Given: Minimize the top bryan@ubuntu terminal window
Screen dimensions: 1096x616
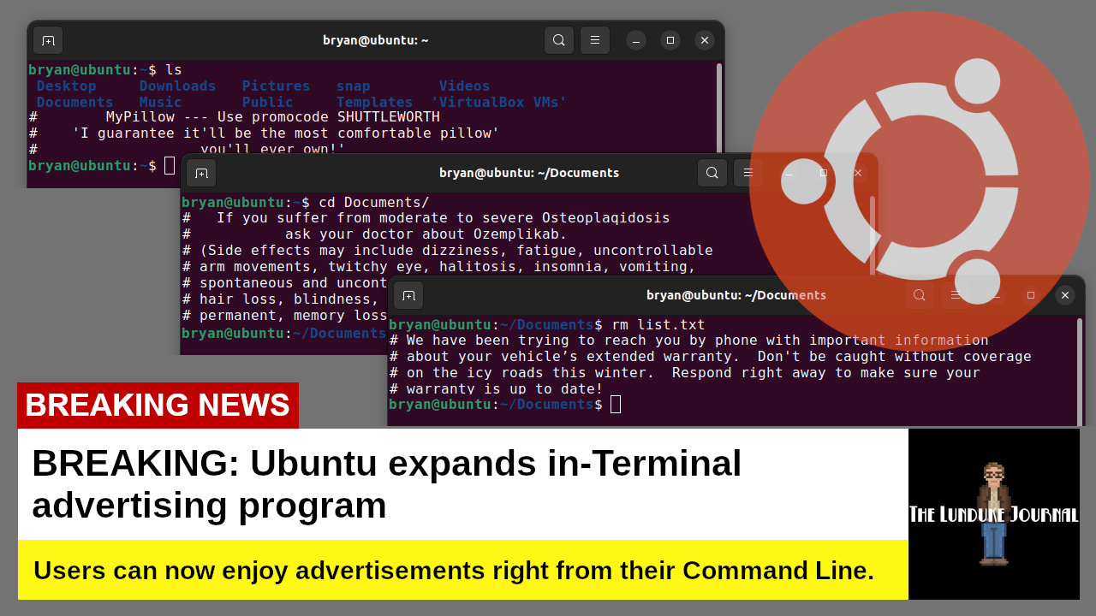Looking at the screenshot, I should 634,40.
